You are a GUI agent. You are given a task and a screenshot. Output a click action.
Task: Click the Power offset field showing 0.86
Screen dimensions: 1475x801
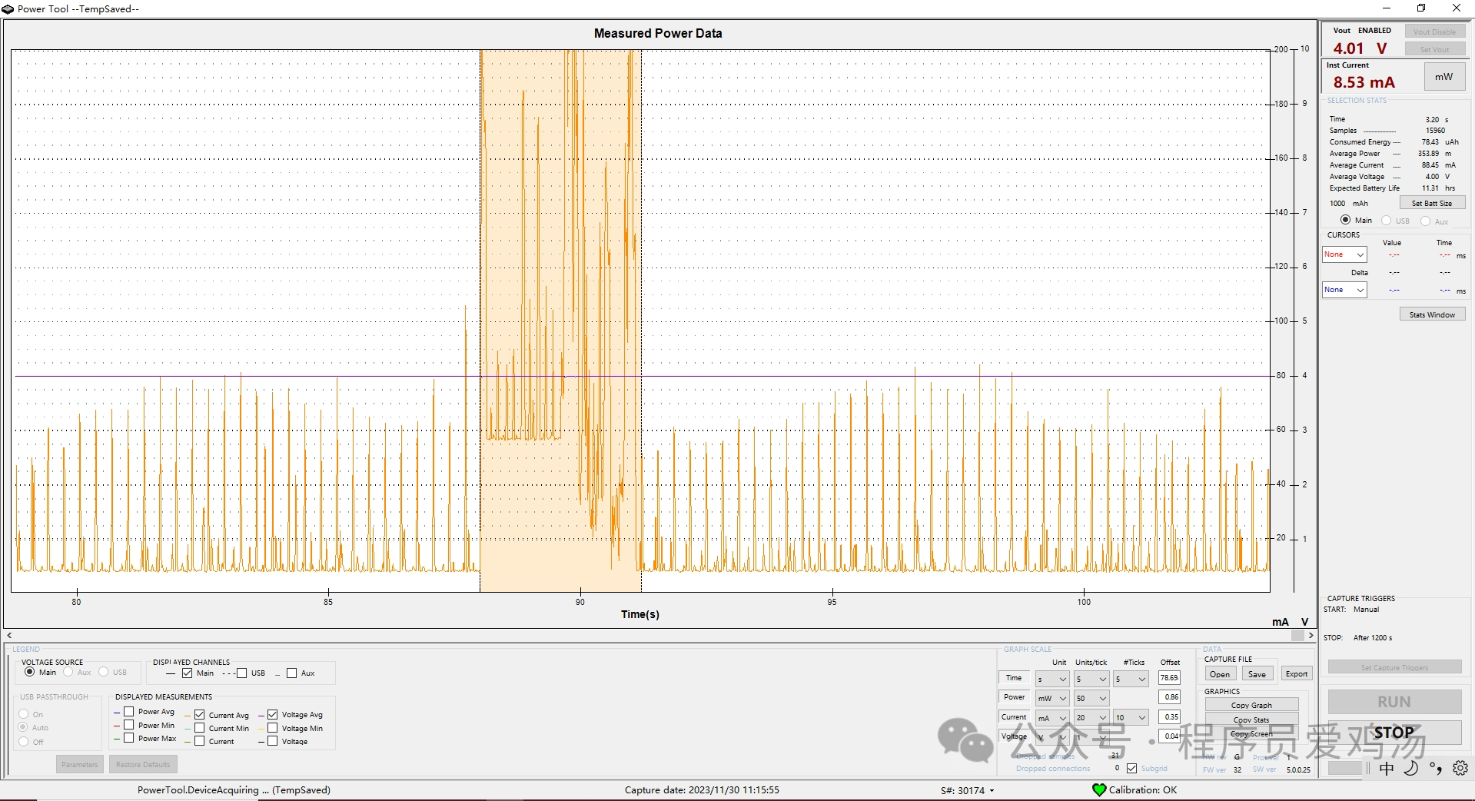click(x=1169, y=697)
